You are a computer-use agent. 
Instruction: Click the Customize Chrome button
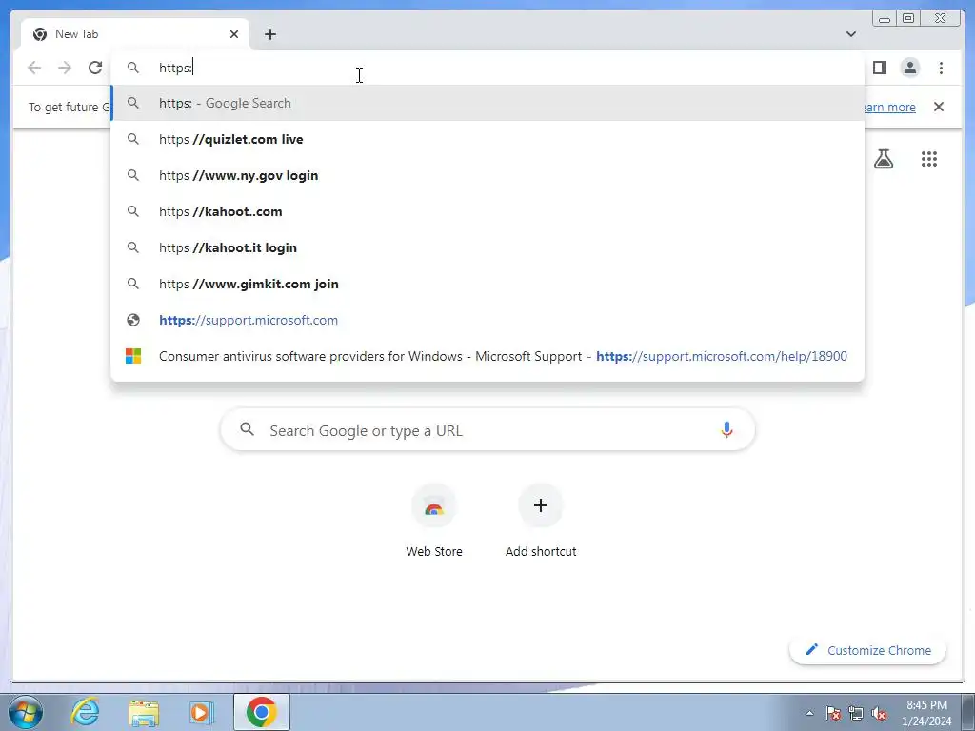coord(868,650)
